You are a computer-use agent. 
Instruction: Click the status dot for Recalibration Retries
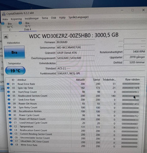10,111
